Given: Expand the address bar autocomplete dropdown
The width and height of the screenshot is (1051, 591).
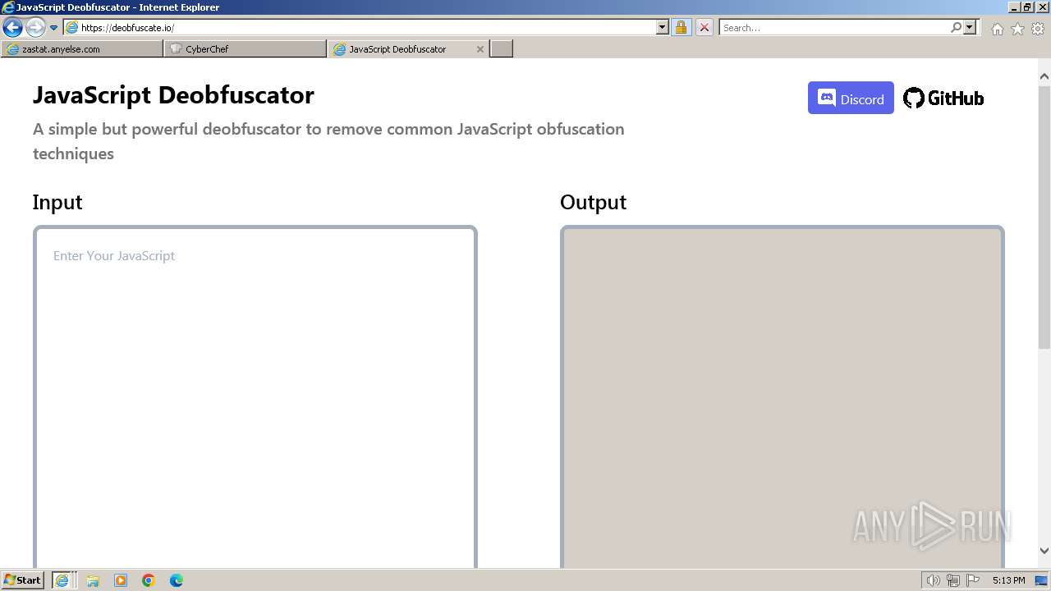Looking at the screenshot, I should tap(663, 28).
